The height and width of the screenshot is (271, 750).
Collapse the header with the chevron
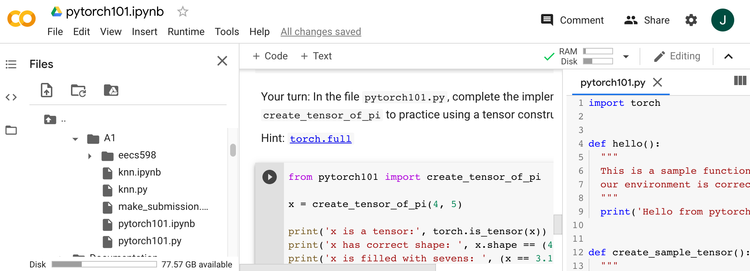coord(728,56)
